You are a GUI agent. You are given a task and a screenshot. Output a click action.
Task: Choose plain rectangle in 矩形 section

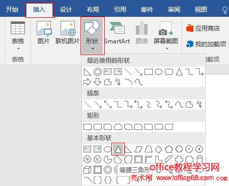pyautogui.click(x=88, y=127)
